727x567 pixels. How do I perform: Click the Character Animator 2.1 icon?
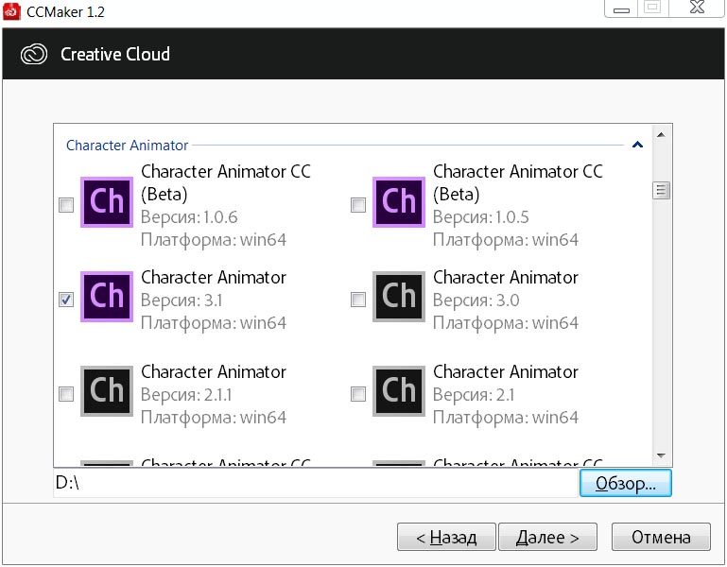coord(399,391)
